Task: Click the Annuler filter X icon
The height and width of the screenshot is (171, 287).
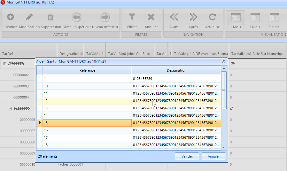Action: click(x=151, y=17)
